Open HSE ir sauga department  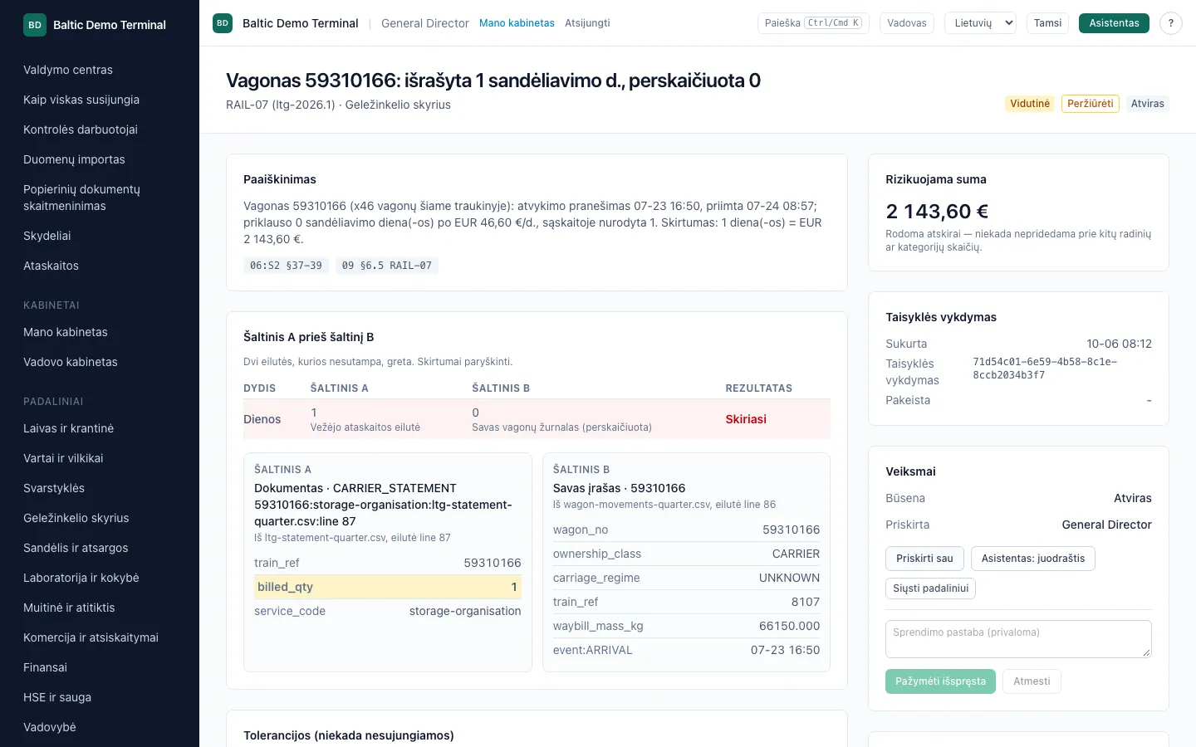click(x=57, y=697)
